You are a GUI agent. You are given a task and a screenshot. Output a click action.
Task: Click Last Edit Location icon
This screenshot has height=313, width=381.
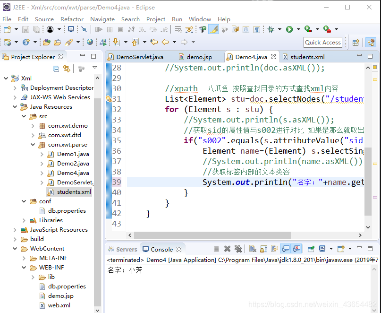pyautogui.click(x=154, y=42)
